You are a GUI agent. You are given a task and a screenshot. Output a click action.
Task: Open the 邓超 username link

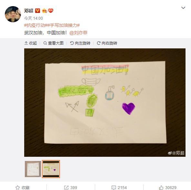coord(29,11)
